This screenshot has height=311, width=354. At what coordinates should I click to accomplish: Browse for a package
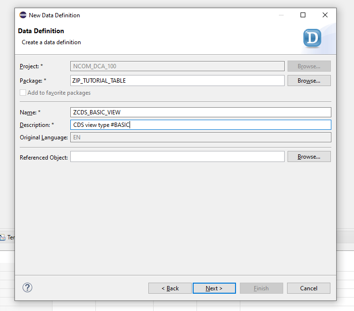tap(309, 81)
